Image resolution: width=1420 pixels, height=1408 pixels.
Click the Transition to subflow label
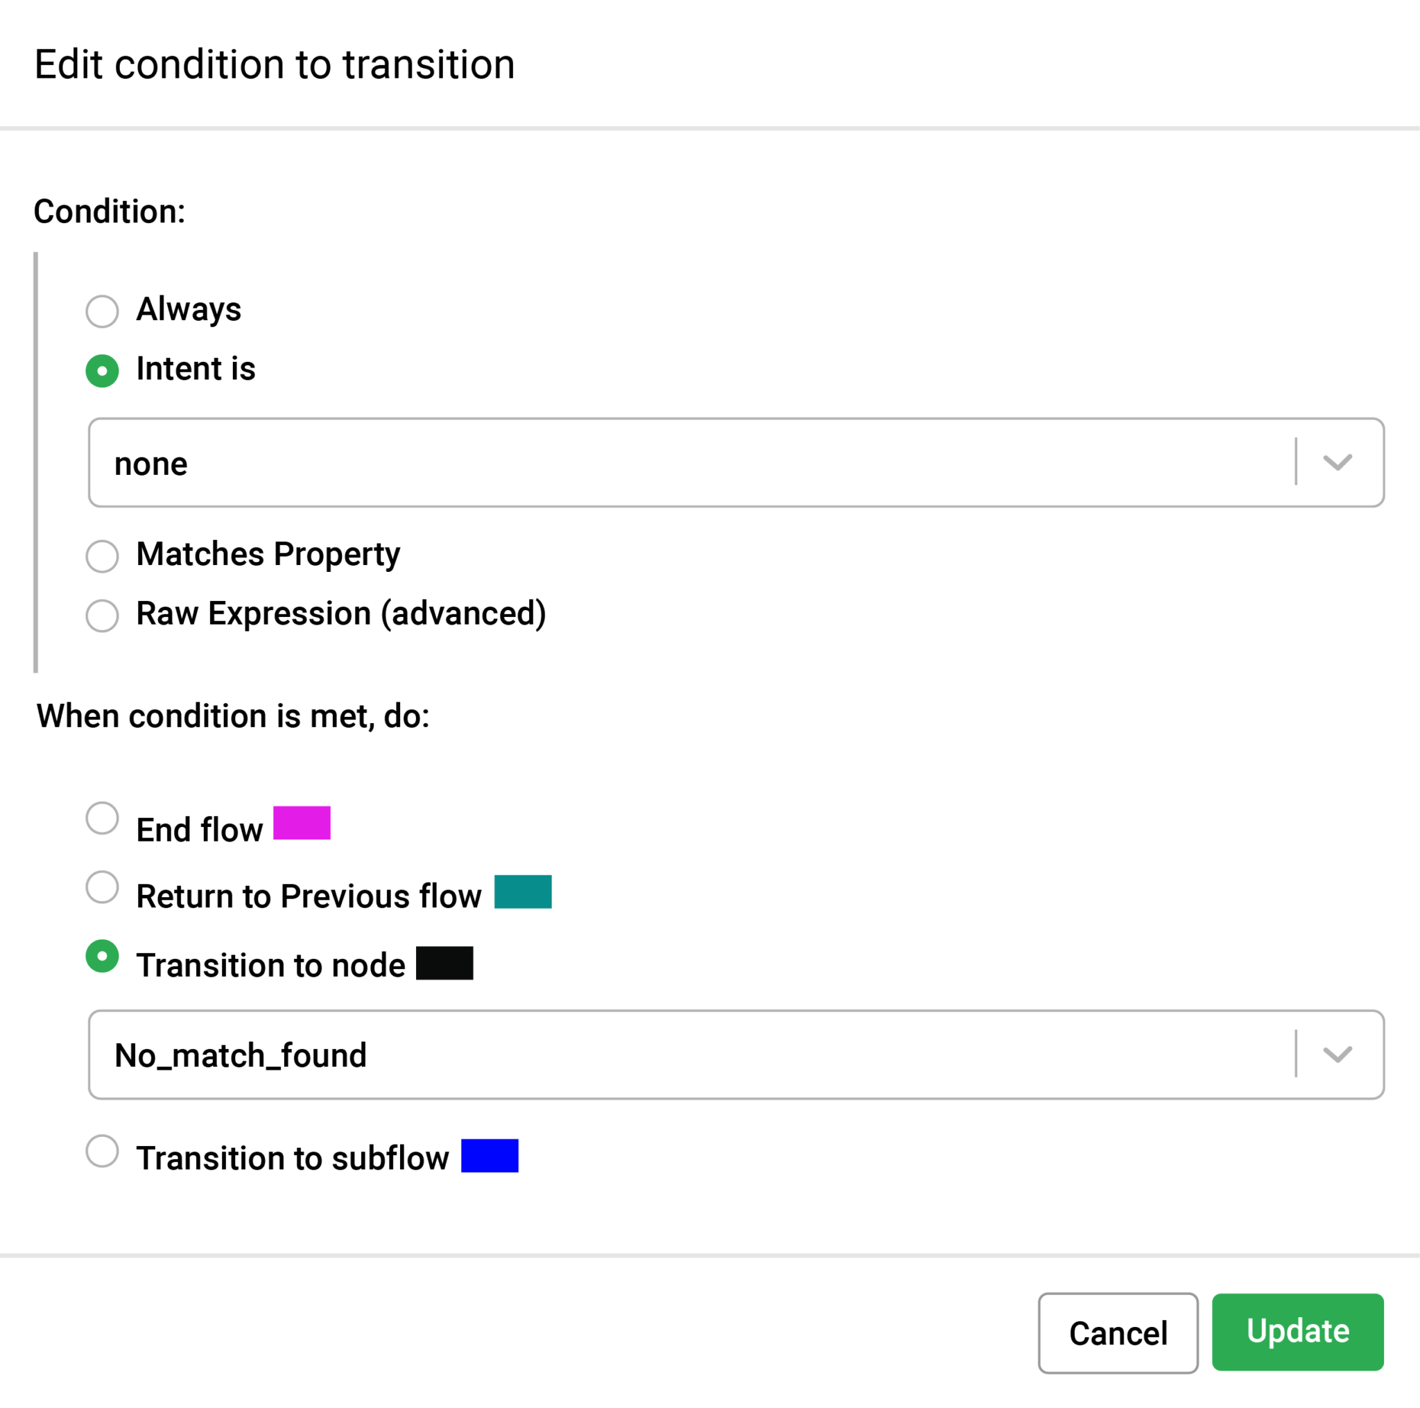pyautogui.click(x=292, y=1158)
